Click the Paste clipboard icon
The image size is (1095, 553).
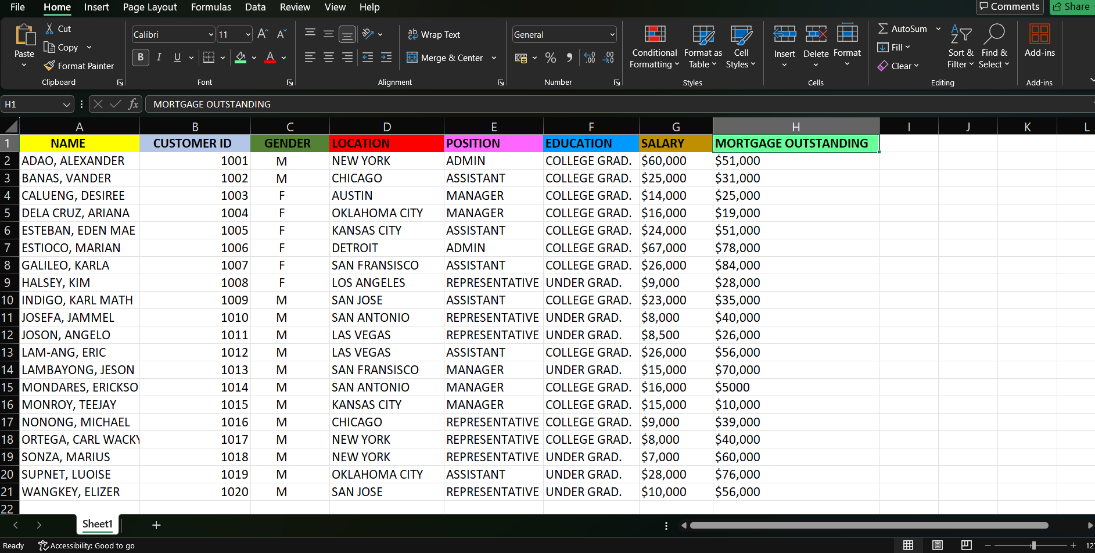[x=24, y=35]
